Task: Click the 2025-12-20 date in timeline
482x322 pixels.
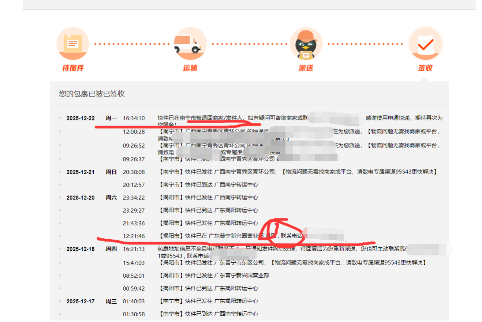Action: [81, 198]
